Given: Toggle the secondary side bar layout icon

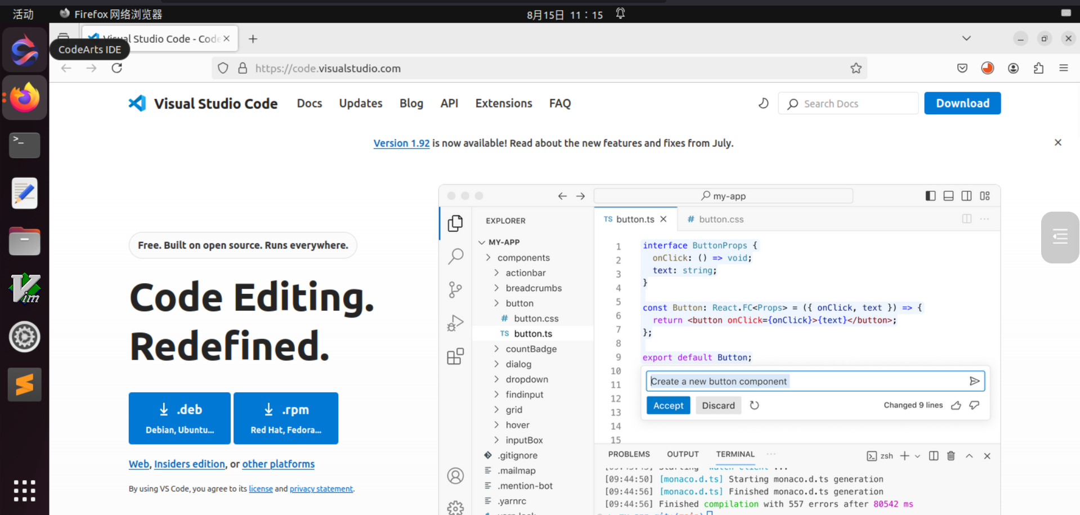Looking at the screenshot, I should tap(966, 196).
